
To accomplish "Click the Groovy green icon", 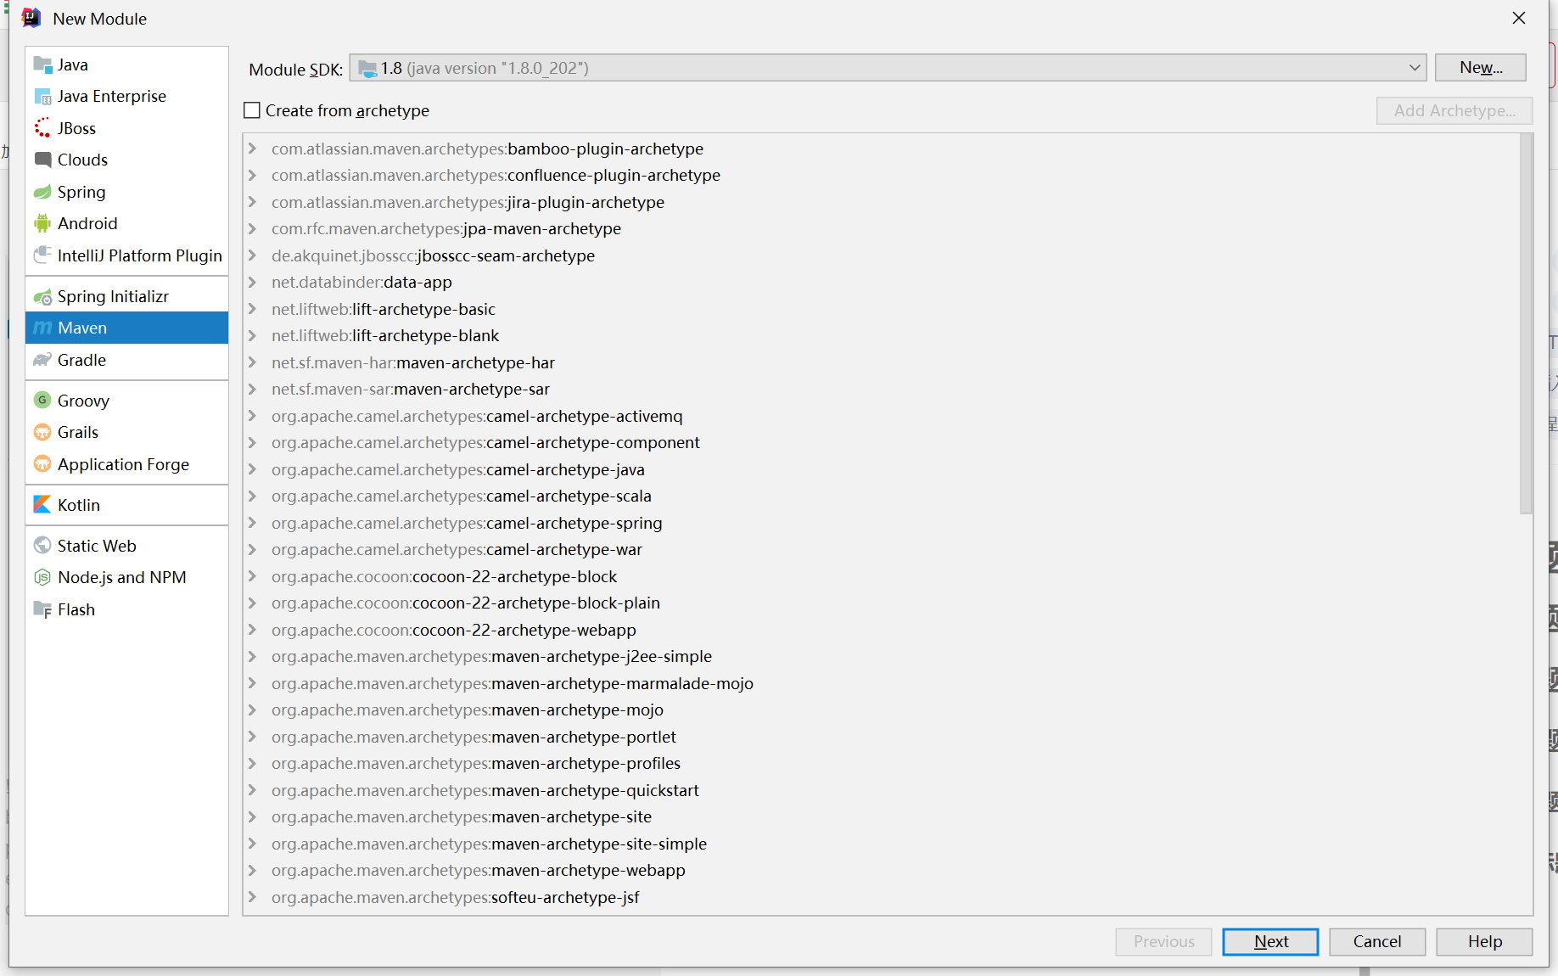I will [42, 400].
